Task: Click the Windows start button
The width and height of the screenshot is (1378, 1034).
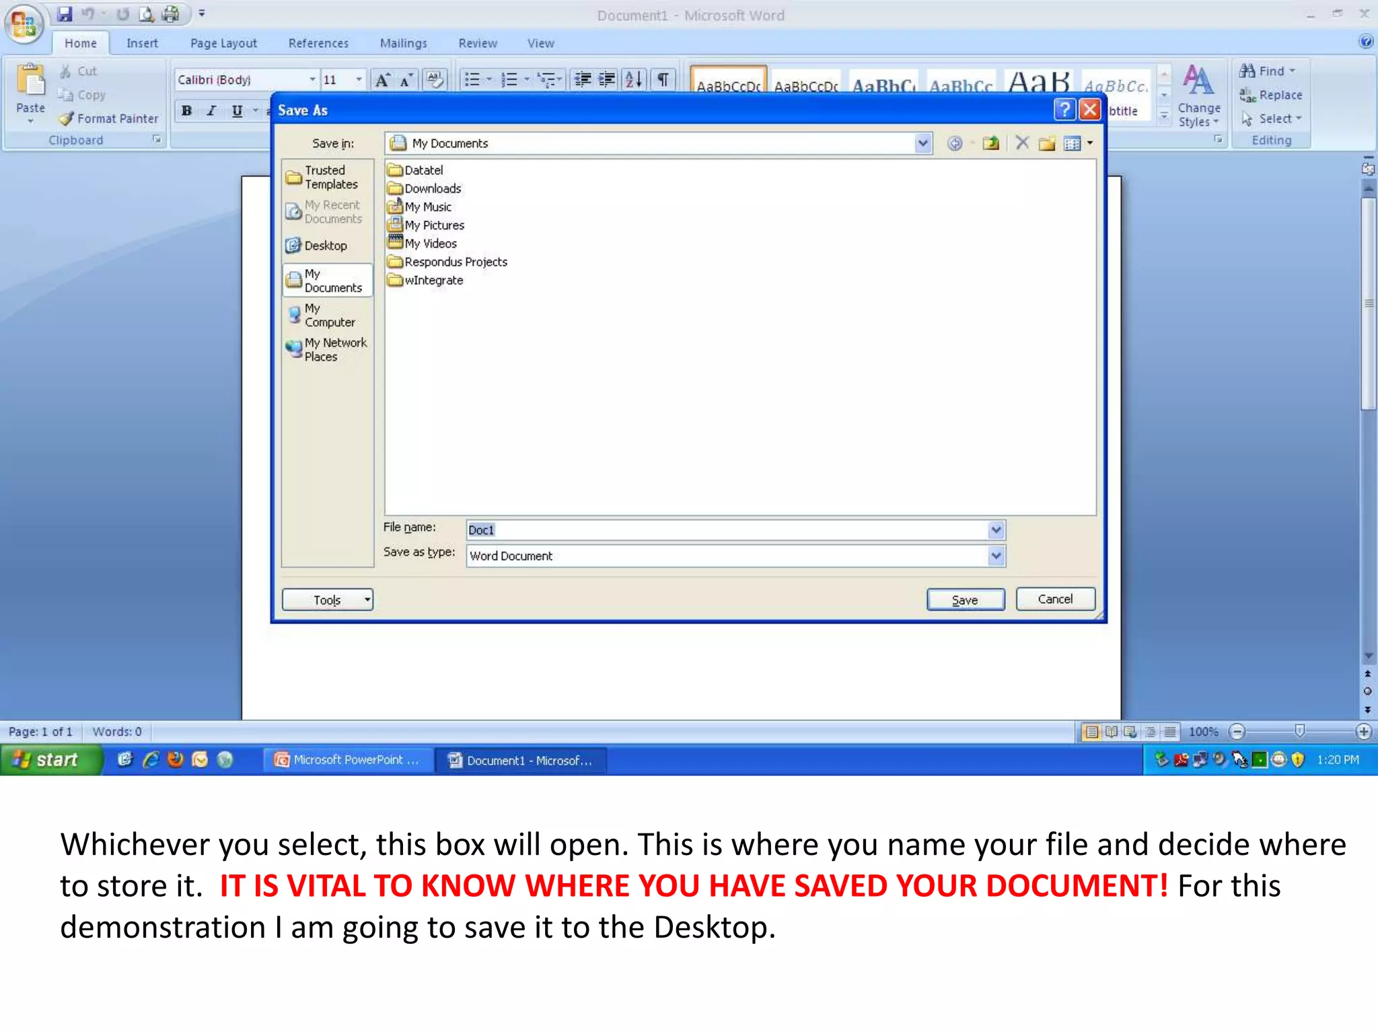Action: pos(51,760)
